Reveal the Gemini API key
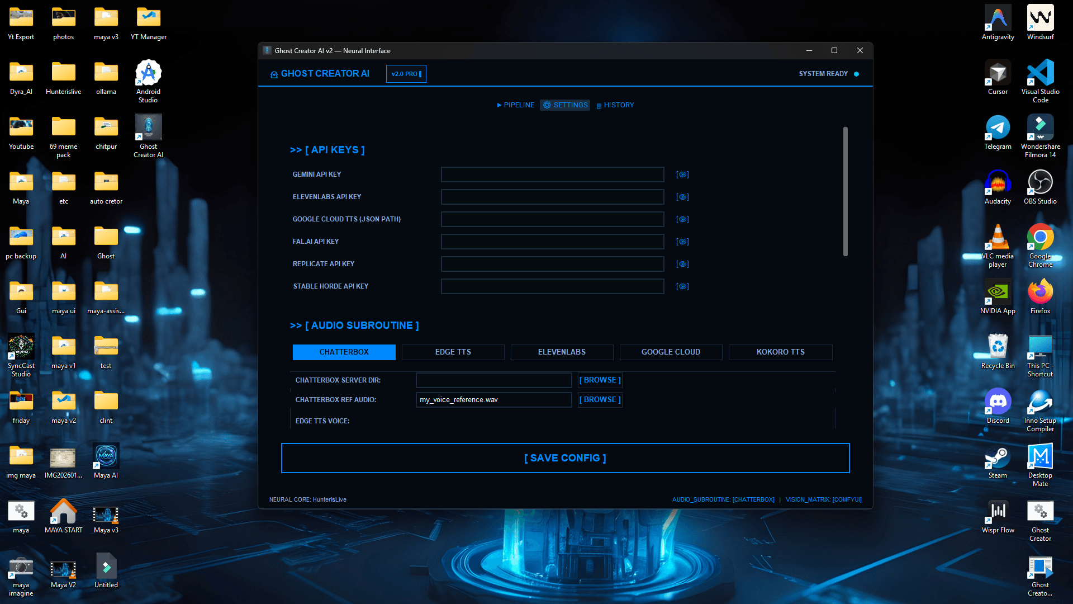The height and width of the screenshot is (604, 1073). [682, 174]
